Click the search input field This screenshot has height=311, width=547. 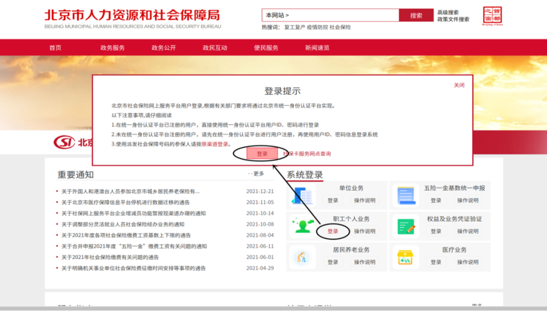[x=330, y=15]
